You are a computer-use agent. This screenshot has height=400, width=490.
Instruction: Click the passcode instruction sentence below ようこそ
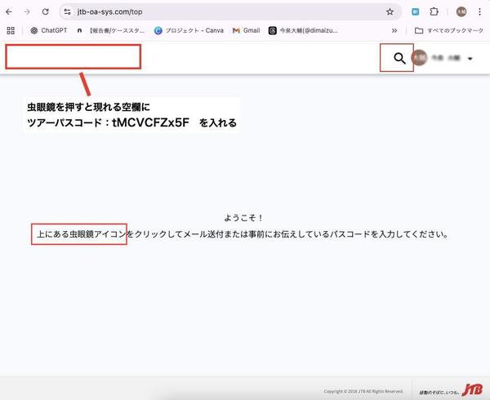pyautogui.click(x=243, y=234)
